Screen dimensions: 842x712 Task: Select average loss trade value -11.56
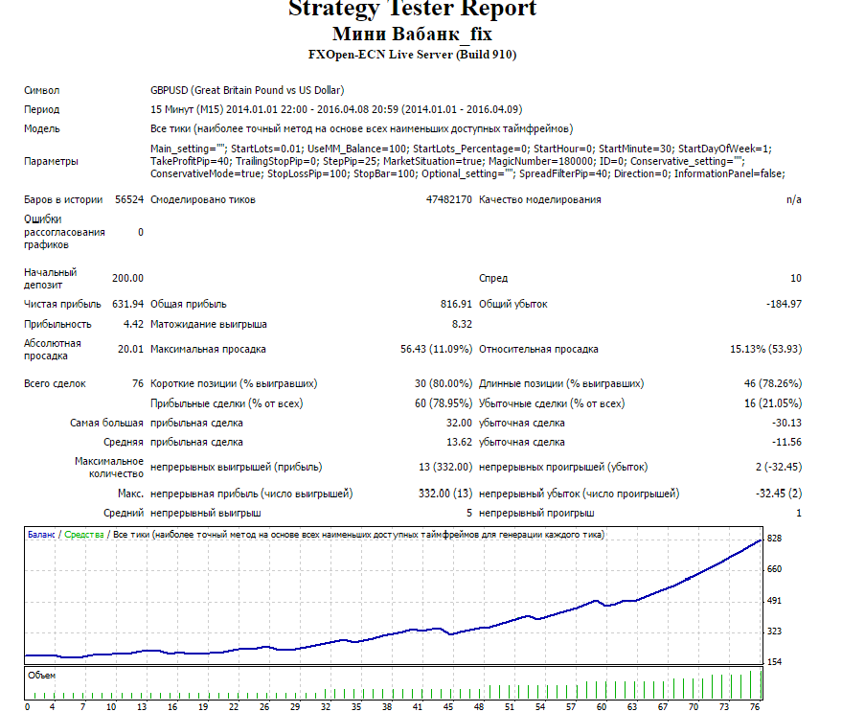(x=786, y=443)
